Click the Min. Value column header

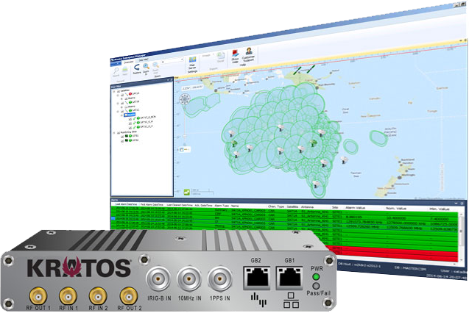[440, 209]
